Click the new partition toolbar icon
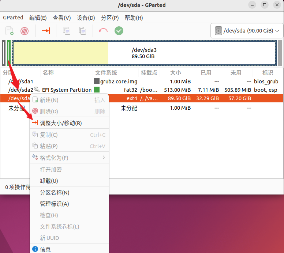 10,31
